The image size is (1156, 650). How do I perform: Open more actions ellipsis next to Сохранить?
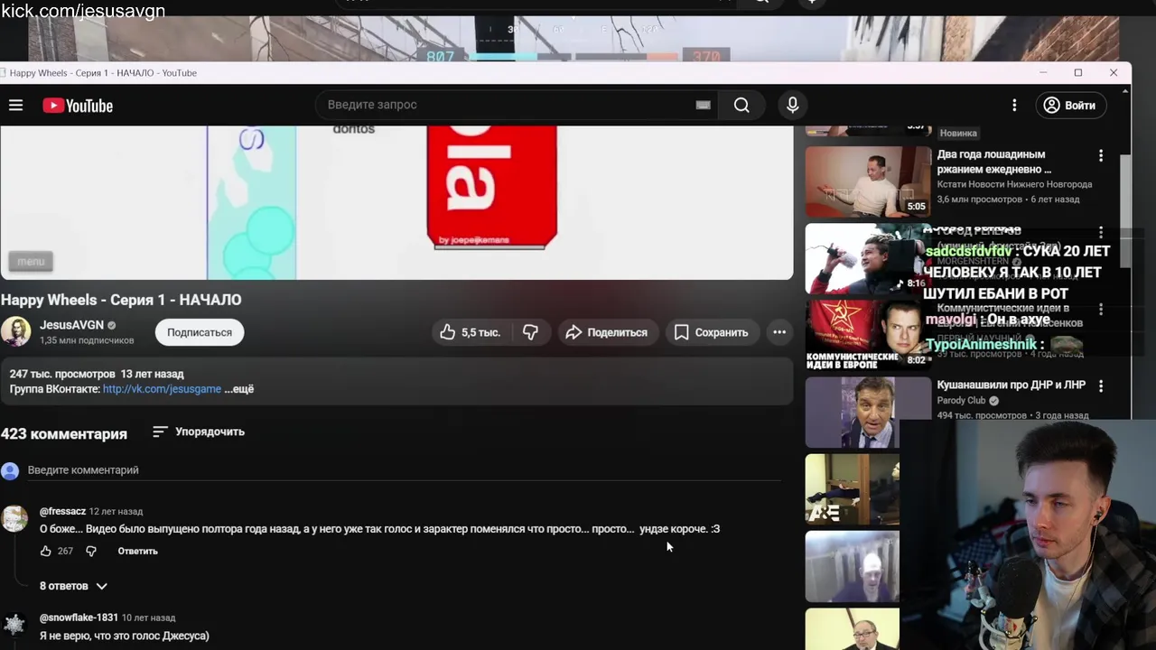tap(779, 332)
